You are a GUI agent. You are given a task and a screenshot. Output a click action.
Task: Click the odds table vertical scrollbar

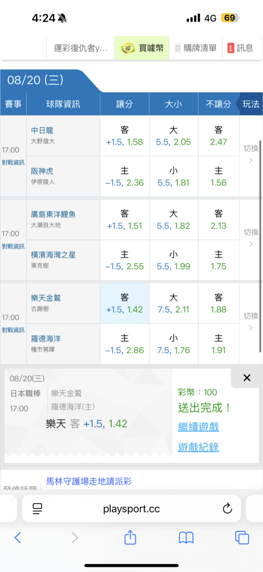pos(261,246)
